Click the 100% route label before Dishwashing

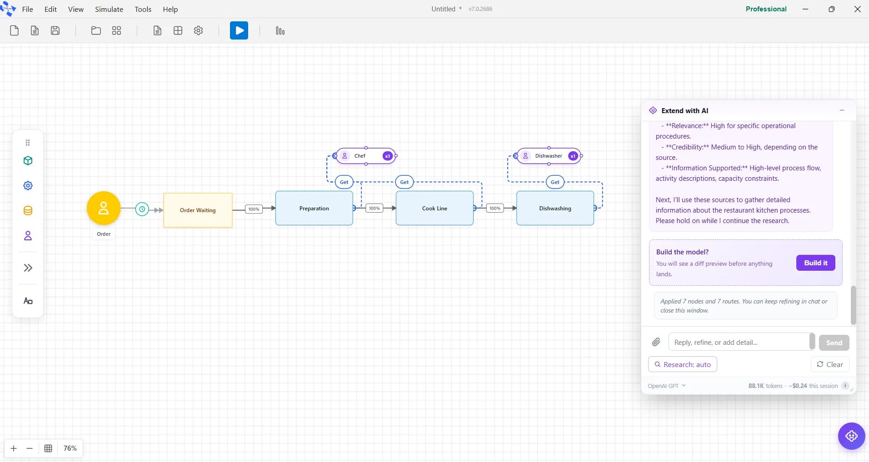pyautogui.click(x=495, y=209)
